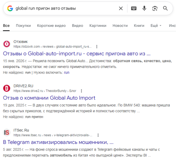Switch to the Новости tab

point(120,26)
